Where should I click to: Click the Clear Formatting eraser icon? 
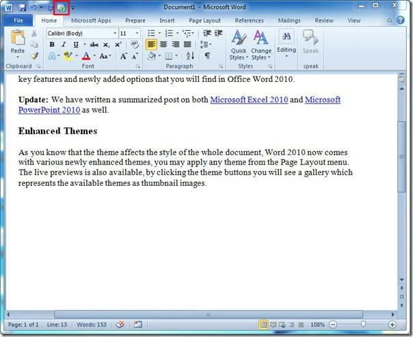[x=135, y=44]
